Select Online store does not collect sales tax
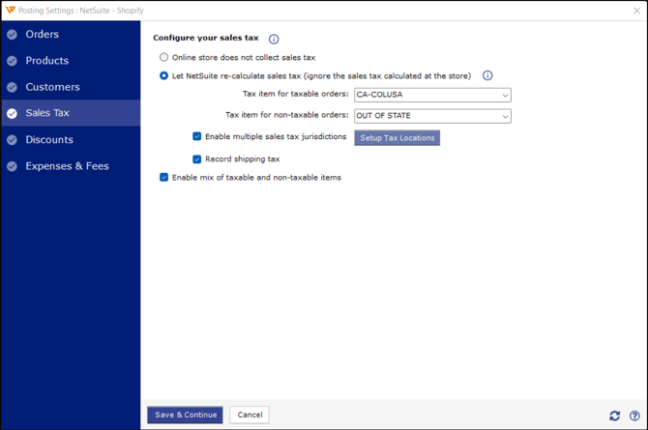Viewport: 648px width, 430px height. 164,58
